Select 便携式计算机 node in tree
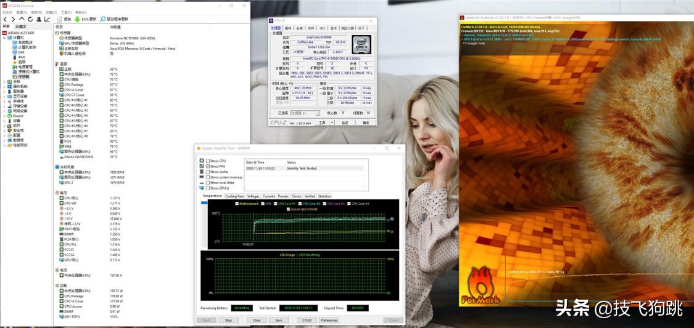This screenshot has height=328, width=694. (26, 71)
